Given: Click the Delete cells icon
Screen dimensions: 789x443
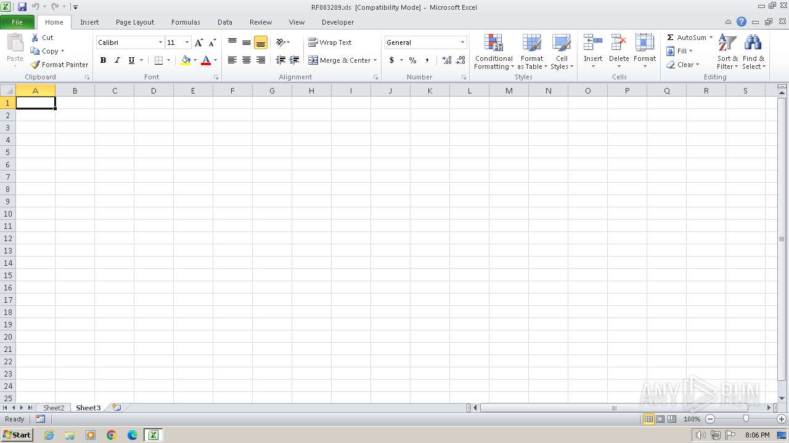Looking at the screenshot, I should point(619,43).
